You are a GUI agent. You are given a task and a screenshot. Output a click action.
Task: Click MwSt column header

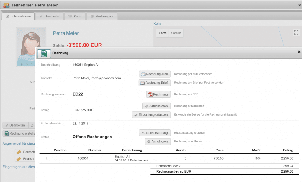[256, 150]
